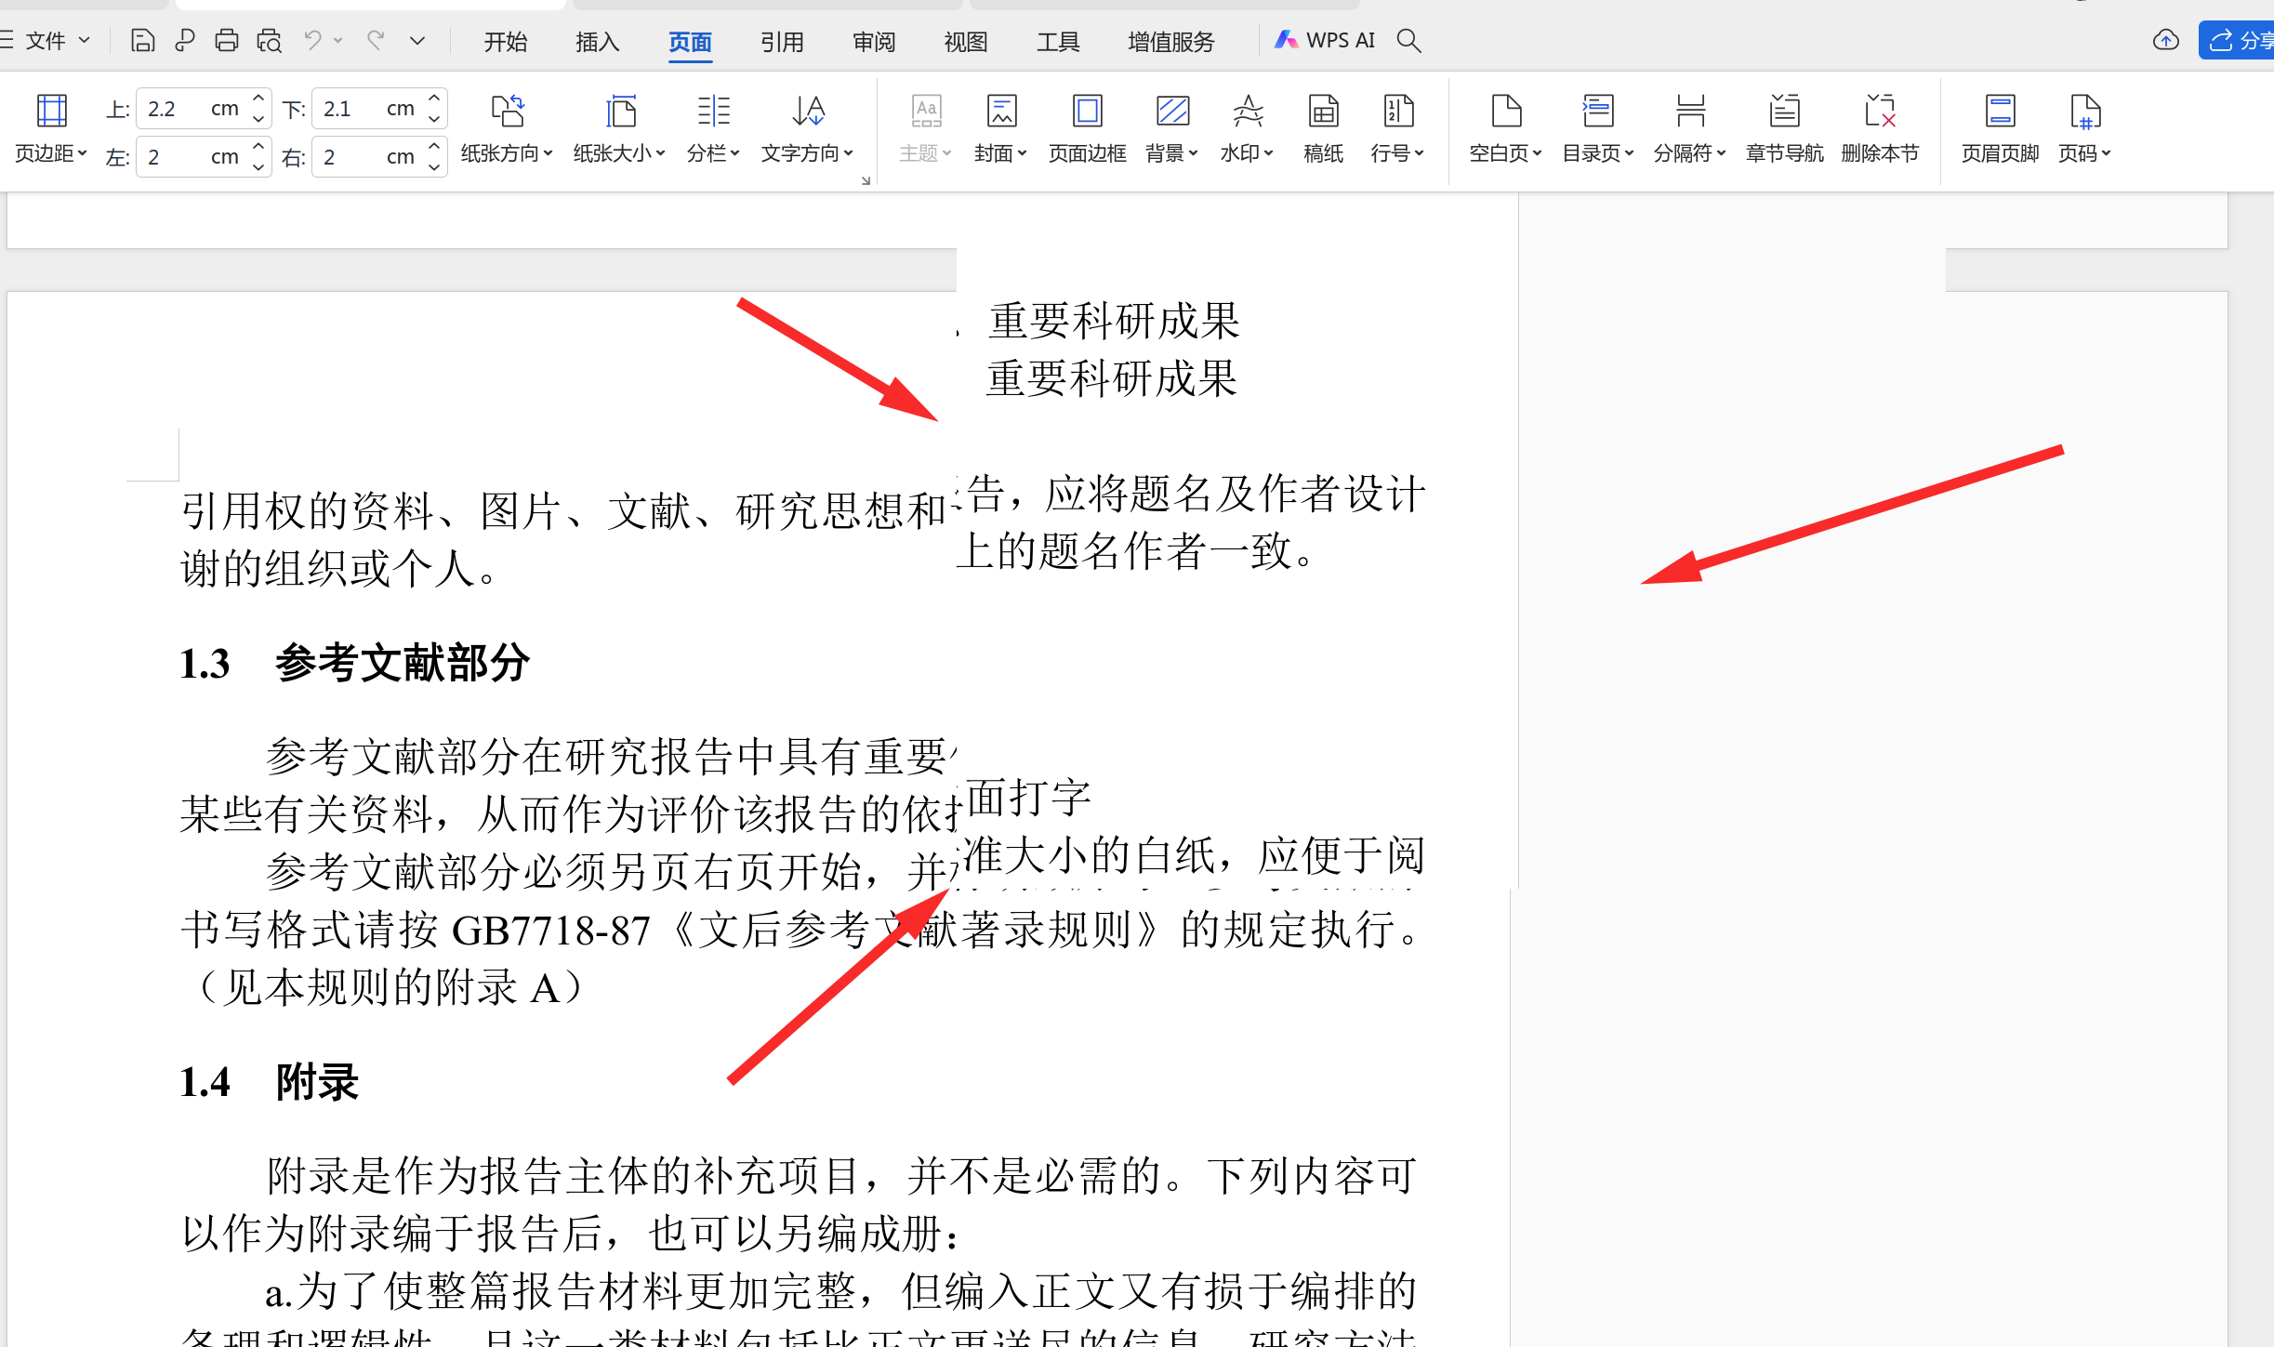The width and height of the screenshot is (2274, 1347).
Task: Open 文字方向 text direction menu
Action: (x=807, y=128)
